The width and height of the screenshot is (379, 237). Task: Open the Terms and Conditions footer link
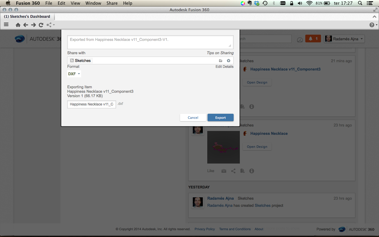[235, 229]
